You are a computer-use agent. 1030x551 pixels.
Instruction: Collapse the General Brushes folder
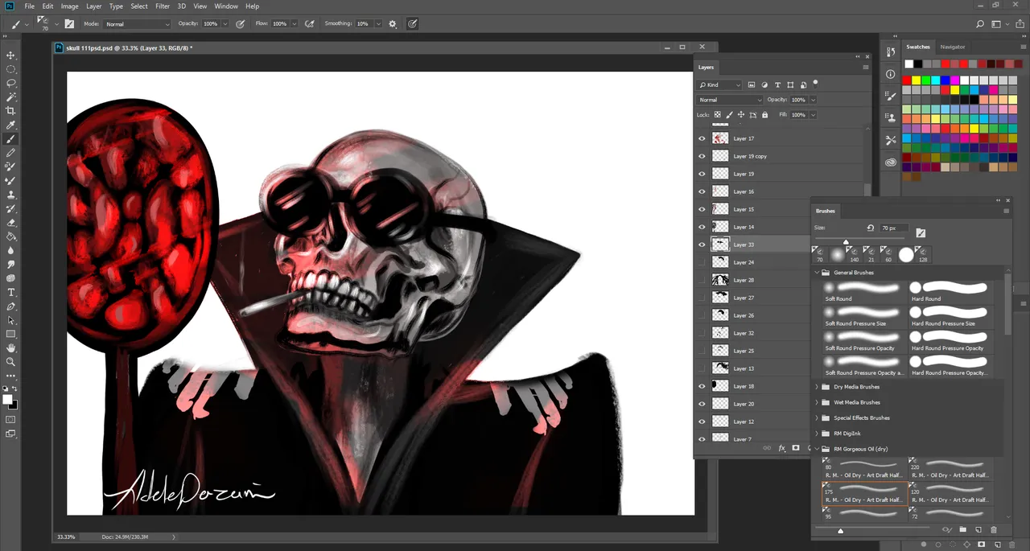[x=817, y=273]
